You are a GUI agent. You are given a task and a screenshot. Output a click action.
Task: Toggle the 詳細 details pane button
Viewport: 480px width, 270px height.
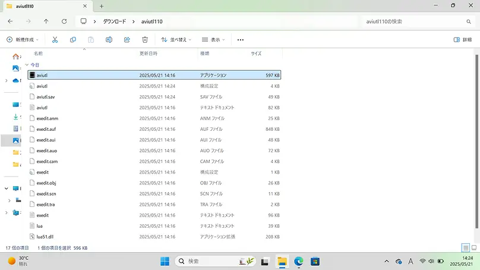(x=462, y=40)
